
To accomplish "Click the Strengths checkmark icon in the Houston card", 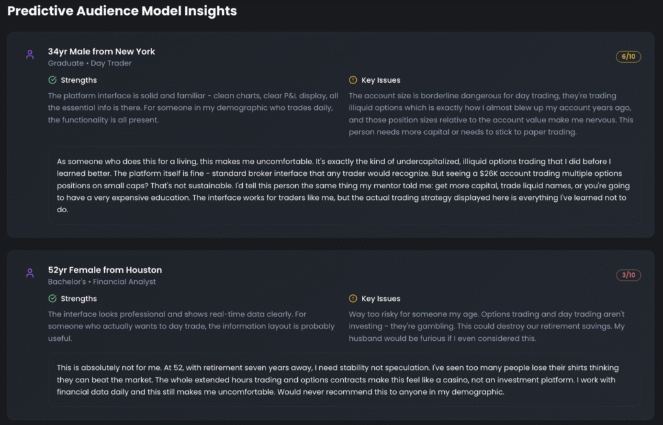I will point(52,299).
